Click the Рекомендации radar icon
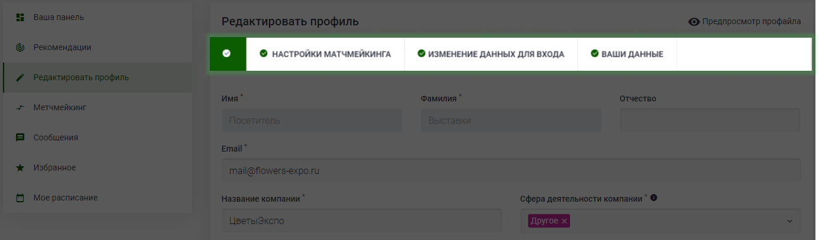819x240 pixels. coord(20,47)
